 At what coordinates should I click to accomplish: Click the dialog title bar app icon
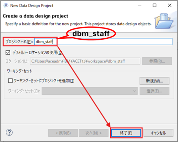(6, 5)
